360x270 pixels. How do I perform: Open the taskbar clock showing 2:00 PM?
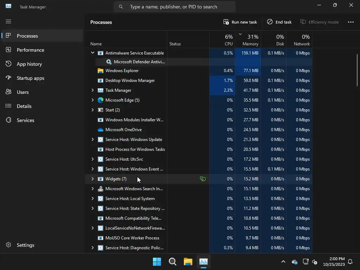point(334,262)
